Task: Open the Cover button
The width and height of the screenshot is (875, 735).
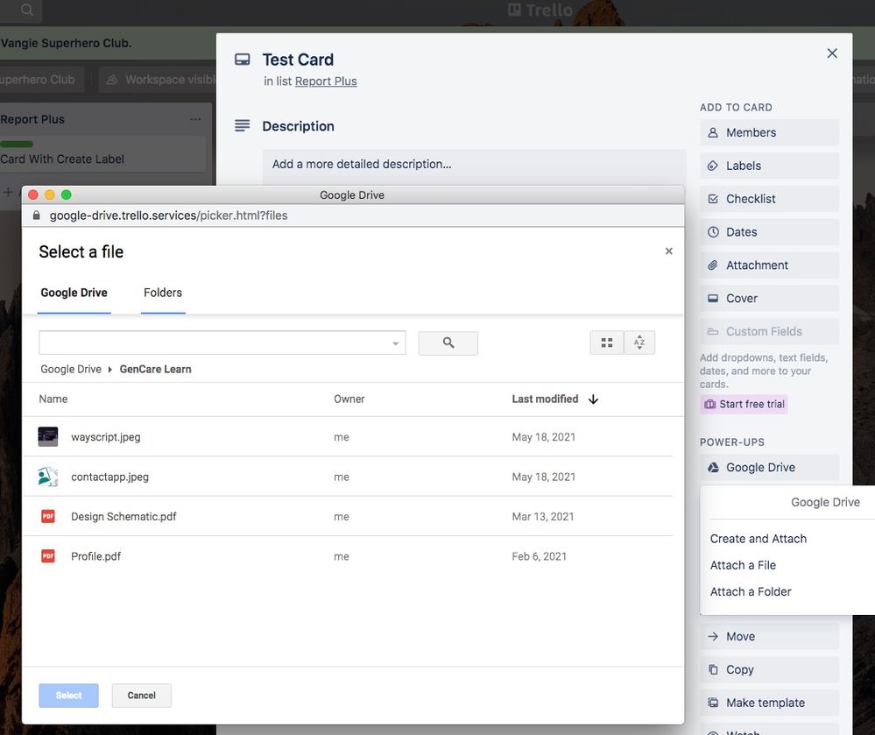Action: coord(769,298)
